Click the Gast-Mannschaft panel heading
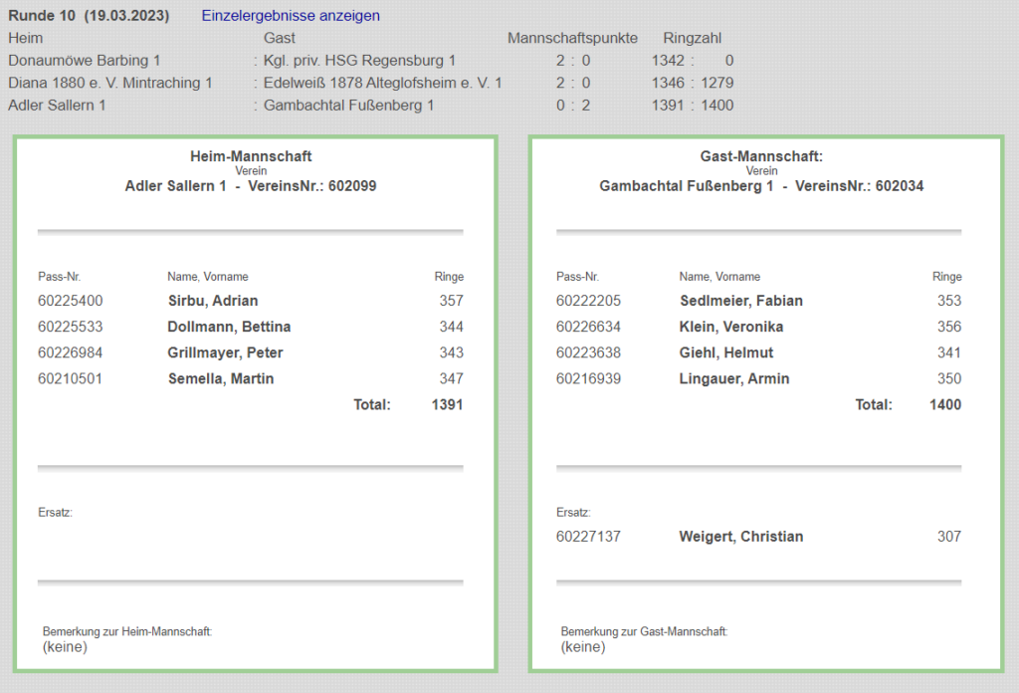 (761, 156)
